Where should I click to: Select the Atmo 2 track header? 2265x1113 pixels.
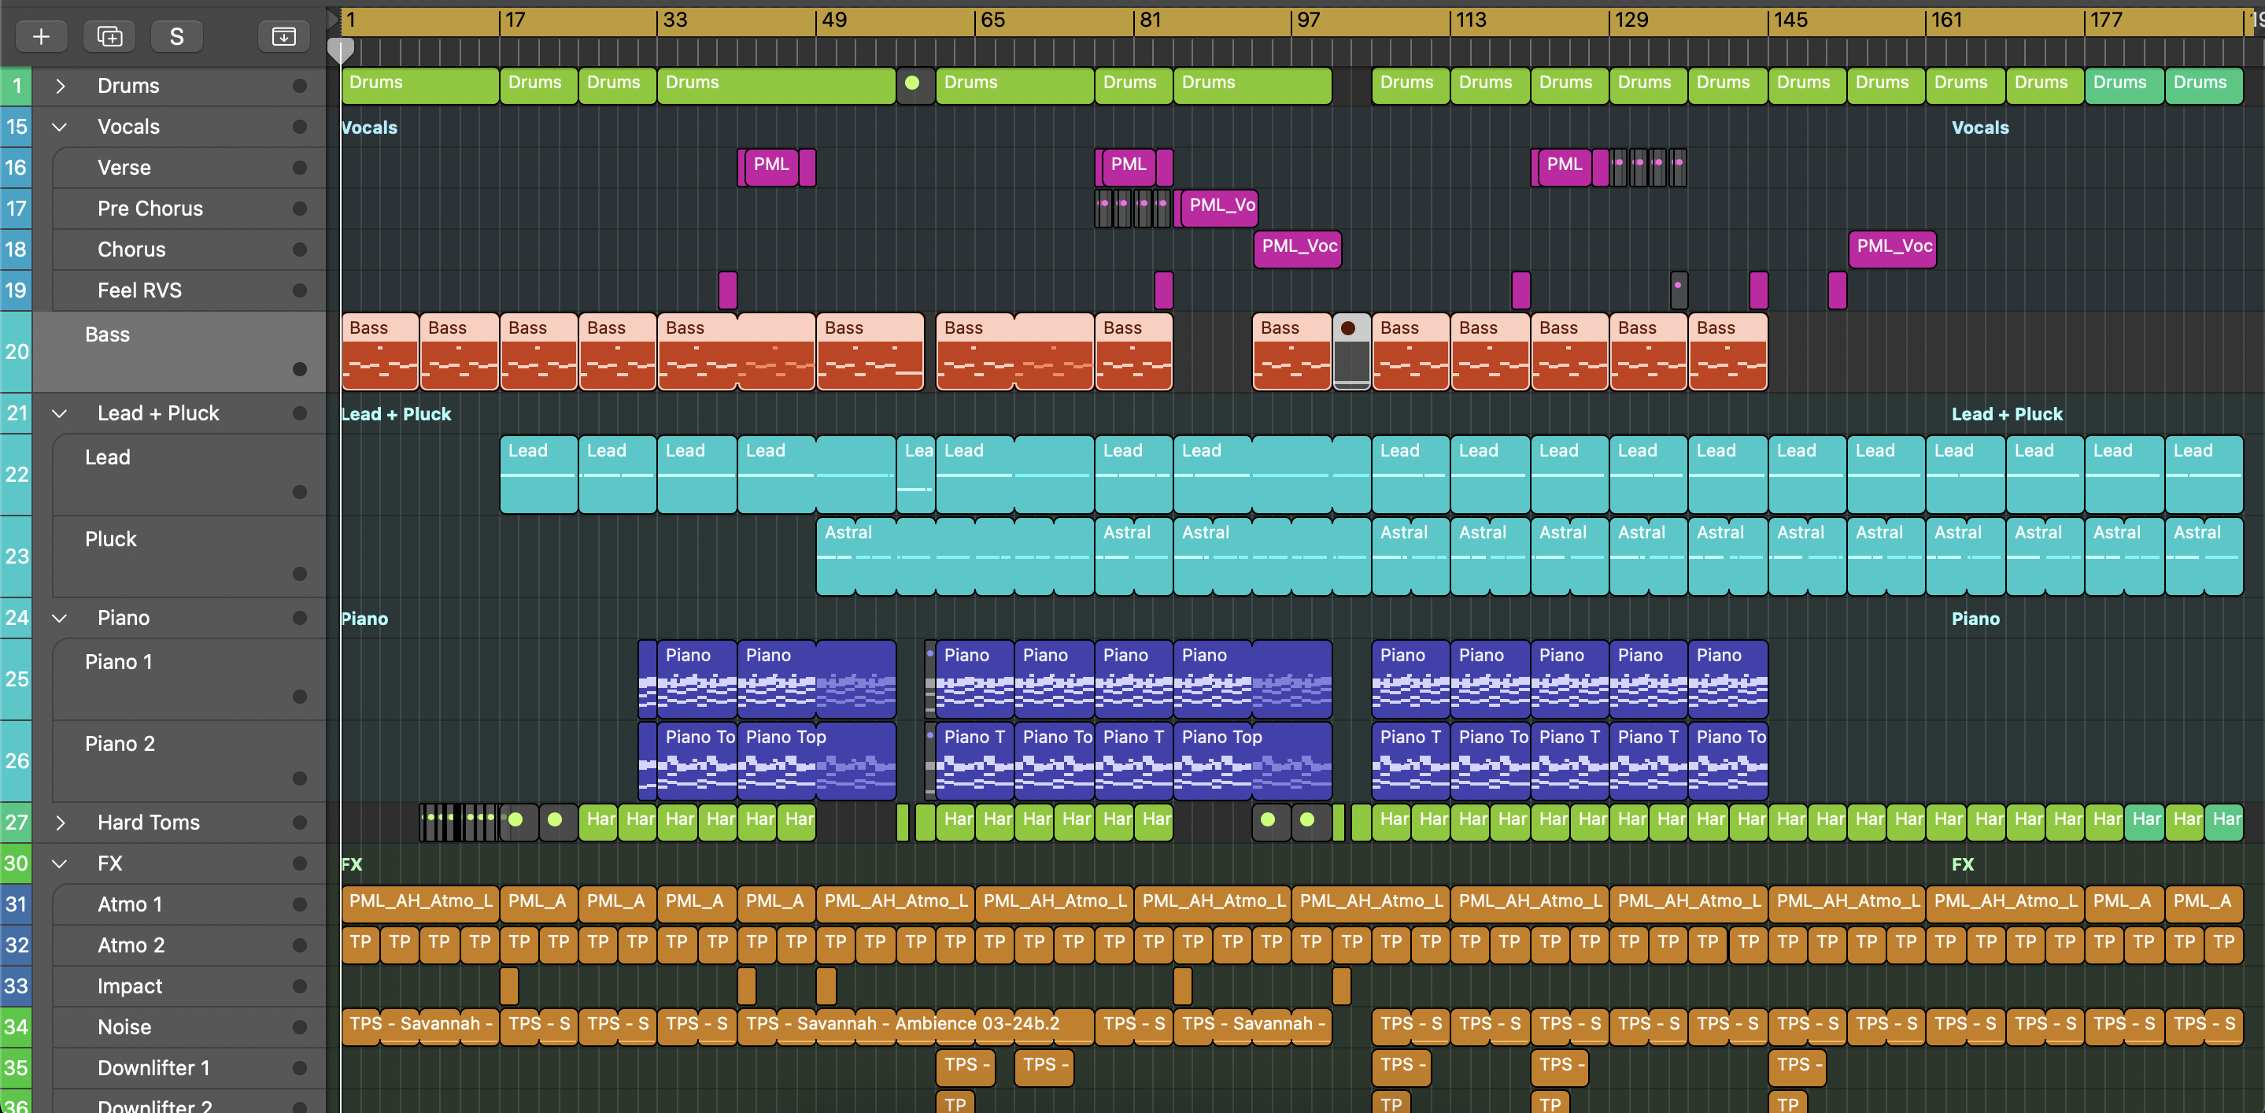click(189, 945)
